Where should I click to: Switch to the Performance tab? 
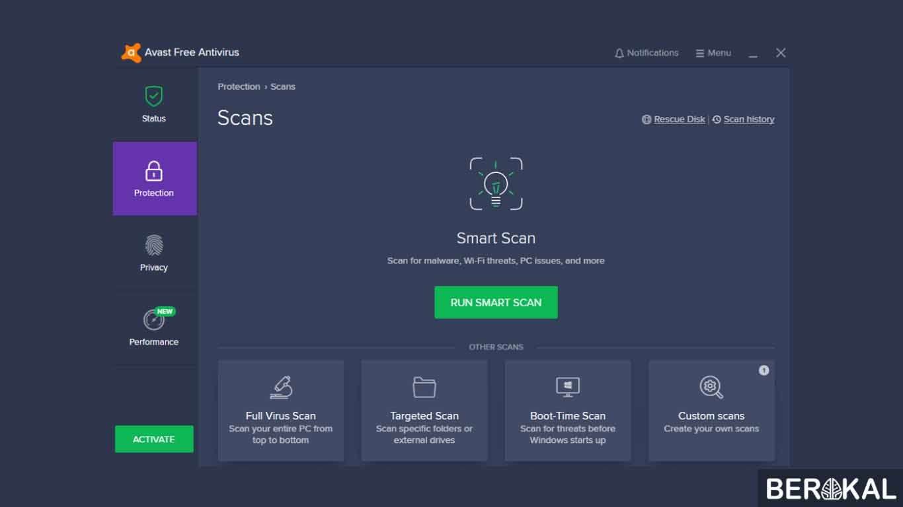tap(154, 327)
